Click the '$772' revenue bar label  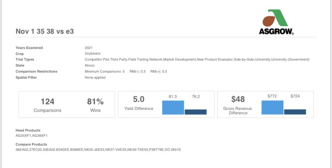coord(272,96)
